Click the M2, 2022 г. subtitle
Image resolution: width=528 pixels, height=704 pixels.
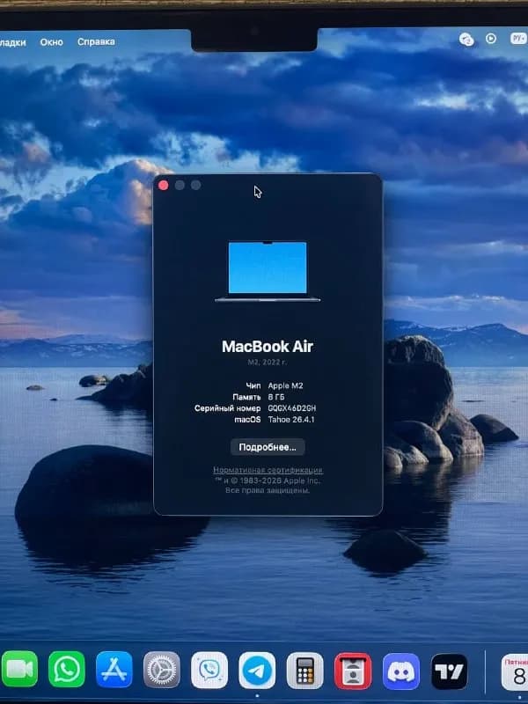click(268, 362)
